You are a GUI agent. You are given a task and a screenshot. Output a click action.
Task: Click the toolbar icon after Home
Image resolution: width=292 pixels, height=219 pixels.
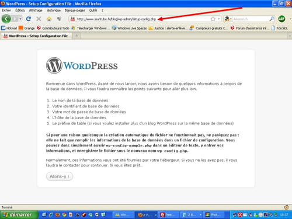59,19
